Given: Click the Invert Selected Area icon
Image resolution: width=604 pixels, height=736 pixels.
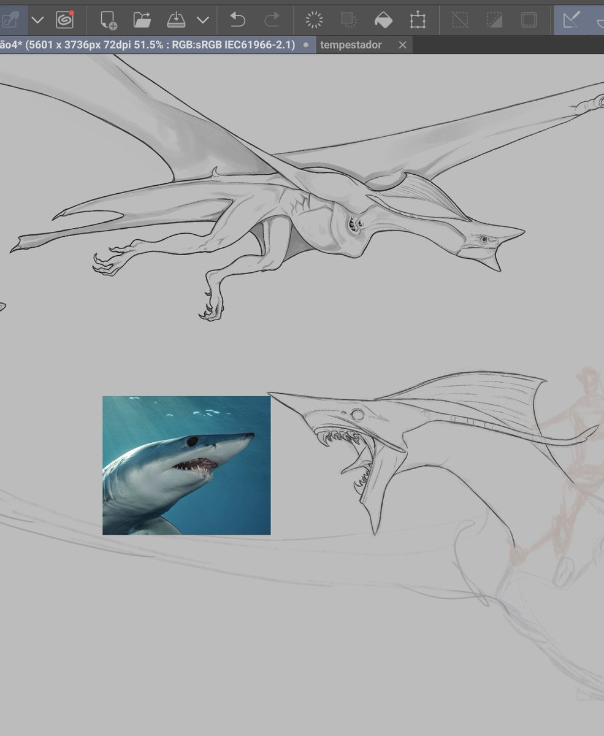Looking at the screenshot, I should 494,20.
